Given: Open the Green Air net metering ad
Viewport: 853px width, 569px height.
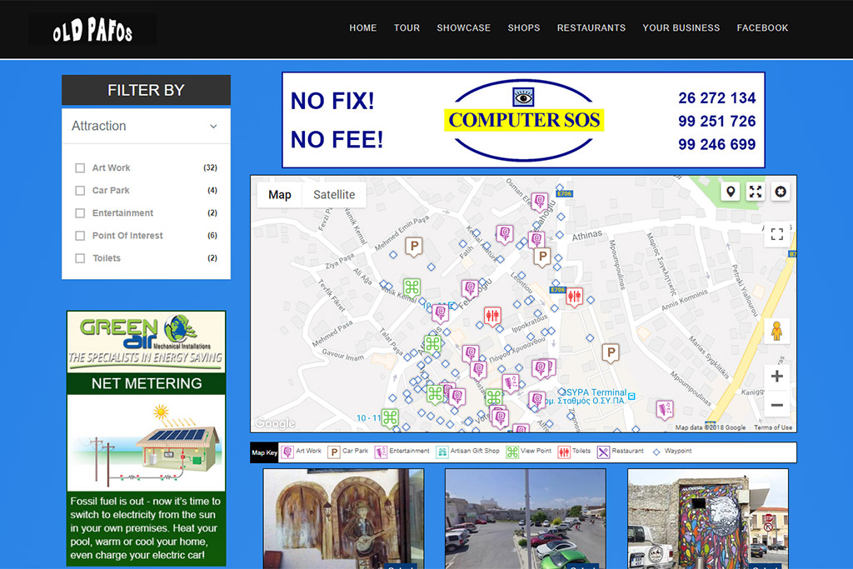Looking at the screenshot, I should click(146, 438).
